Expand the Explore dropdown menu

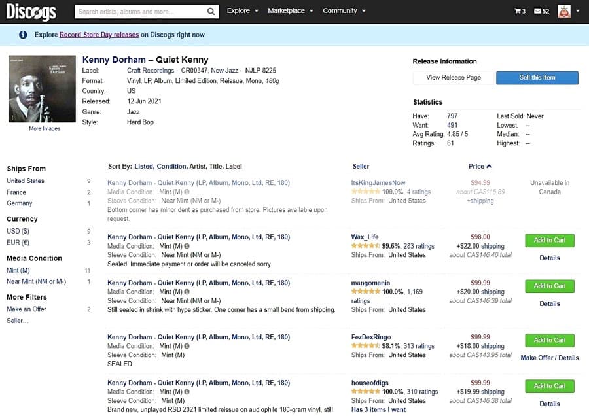click(x=242, y=11)
